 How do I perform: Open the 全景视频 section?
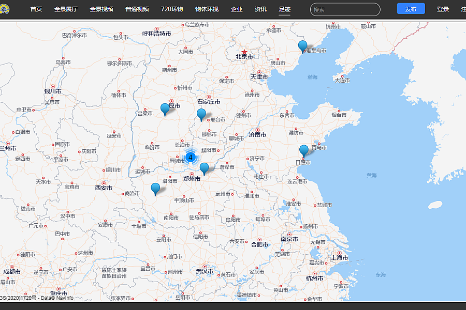click(x=101, y=9)
